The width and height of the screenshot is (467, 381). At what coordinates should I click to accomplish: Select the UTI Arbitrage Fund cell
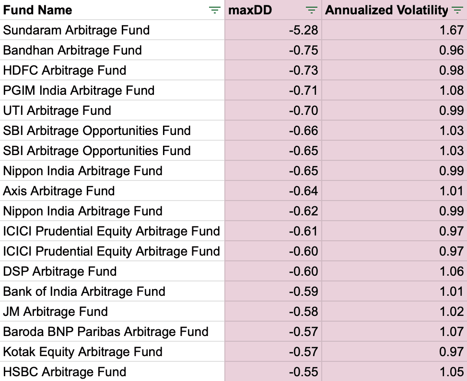click(57, 111)
